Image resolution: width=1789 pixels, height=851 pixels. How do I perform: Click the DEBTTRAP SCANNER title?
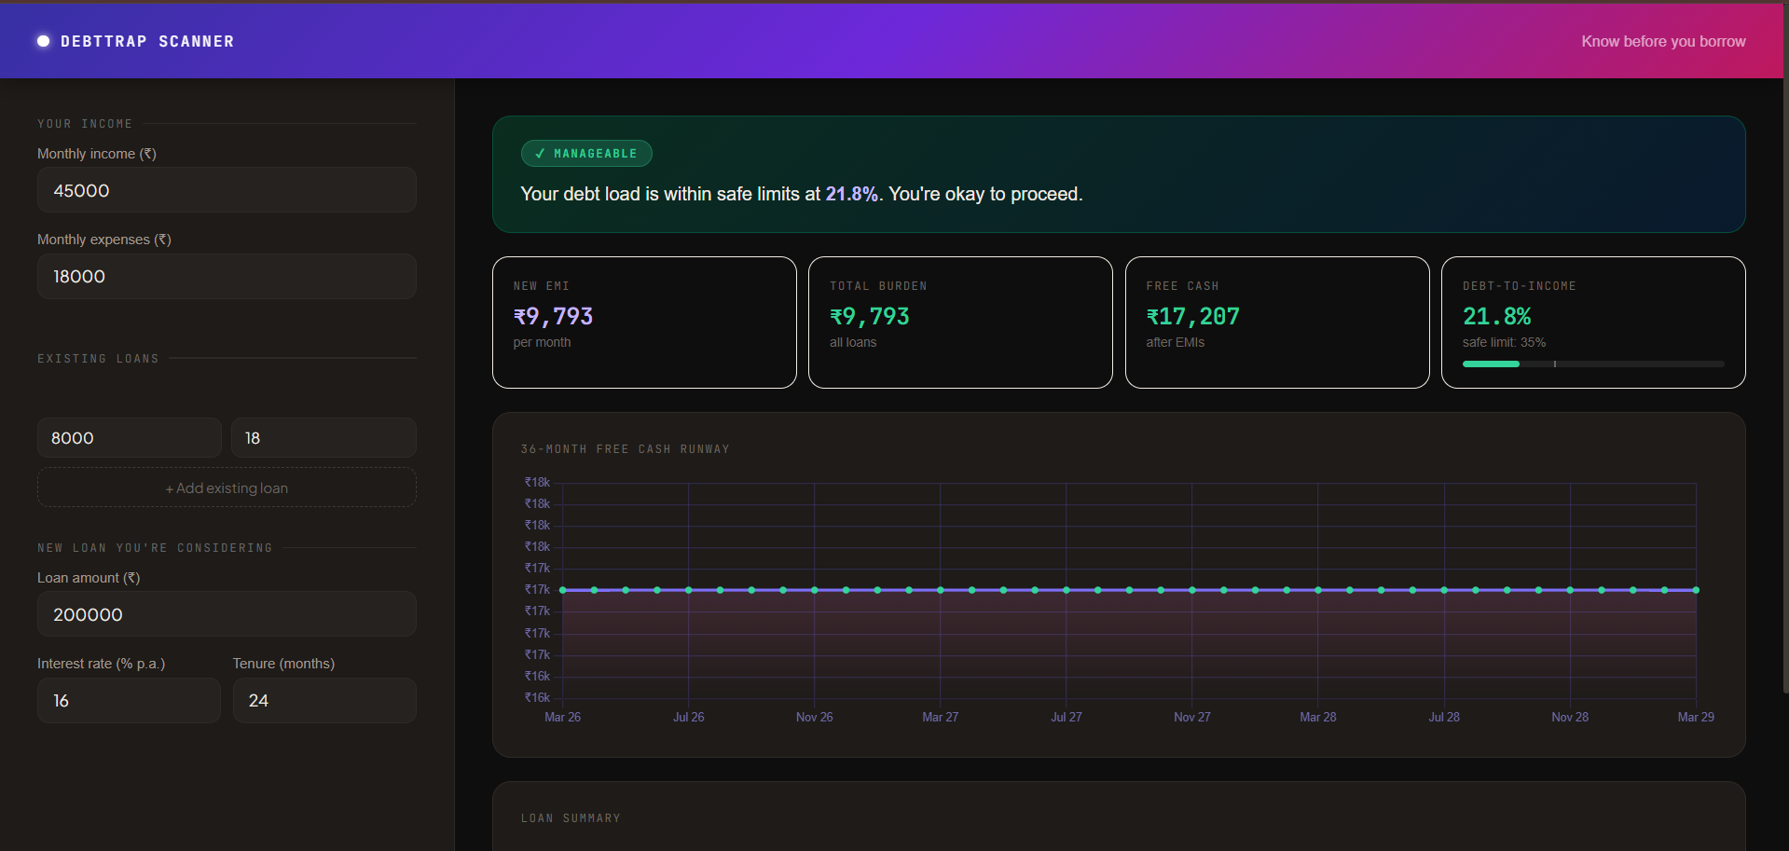tap(147, 41)
